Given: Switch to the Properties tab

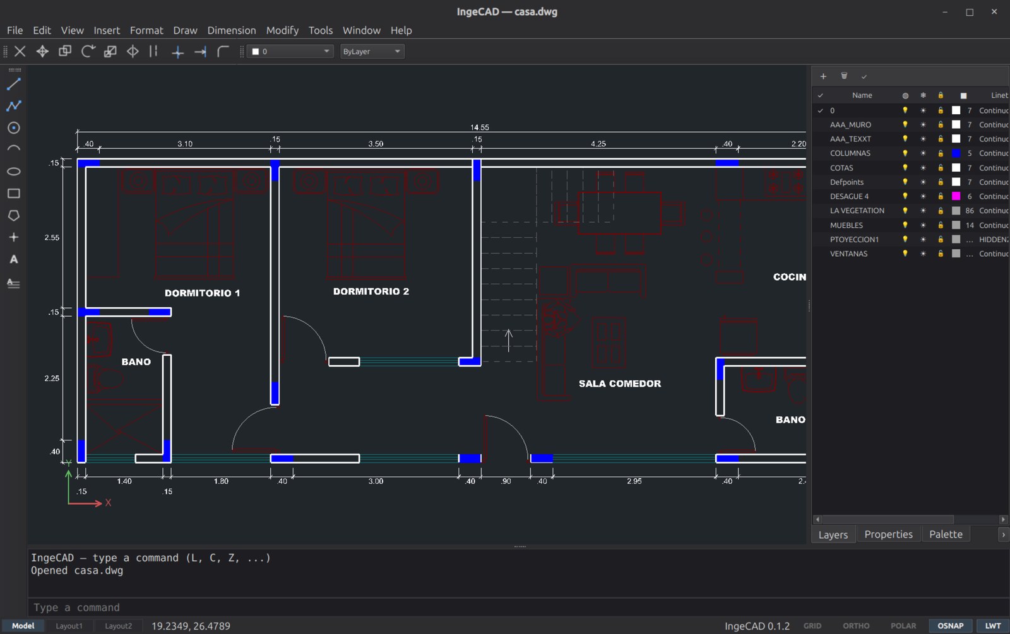Looking at the screenshot, I should point(888,534).
